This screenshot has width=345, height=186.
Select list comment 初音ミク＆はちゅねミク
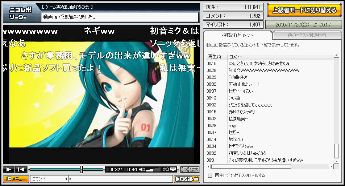point(270,153)
